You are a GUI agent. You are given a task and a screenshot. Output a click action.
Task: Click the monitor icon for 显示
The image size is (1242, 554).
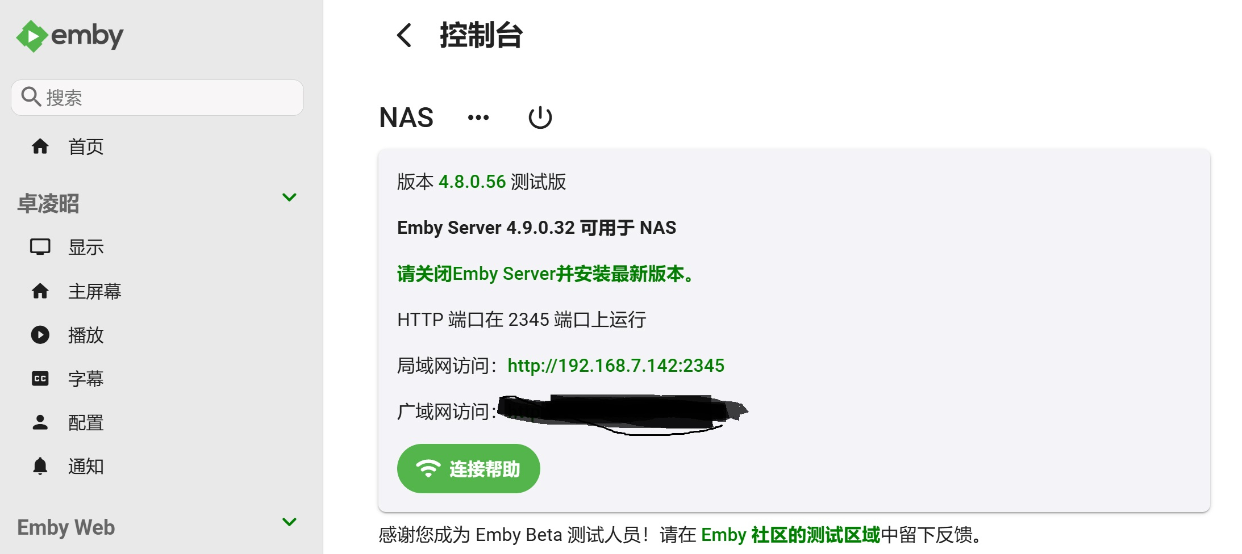pyautogui.click(x=40, y=247)
